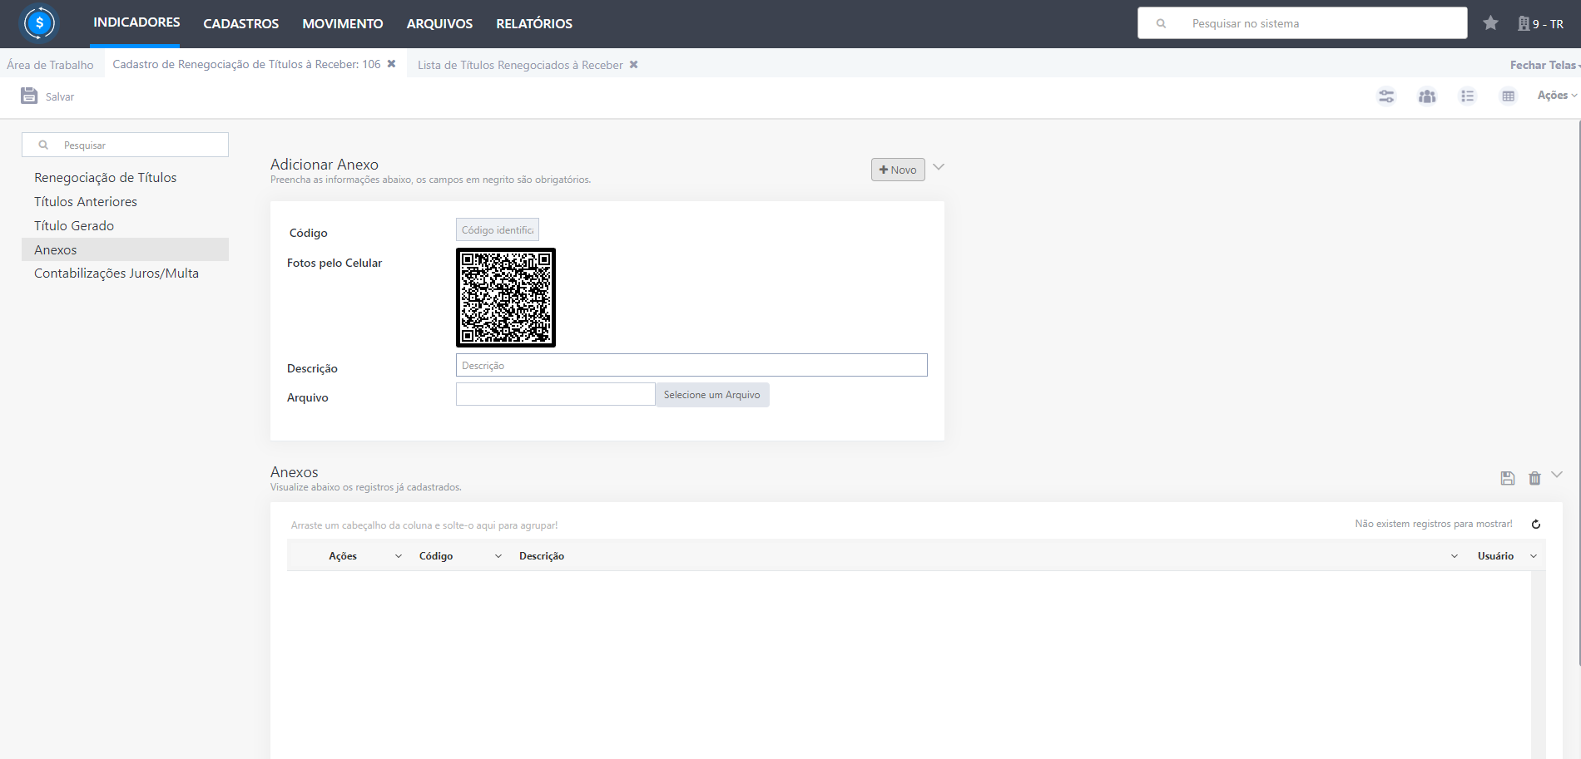Image resolution: width=1581 pixels, height=759 pixels.
Task: Click the building icon beside 9 - TR
Action: 1523,23
